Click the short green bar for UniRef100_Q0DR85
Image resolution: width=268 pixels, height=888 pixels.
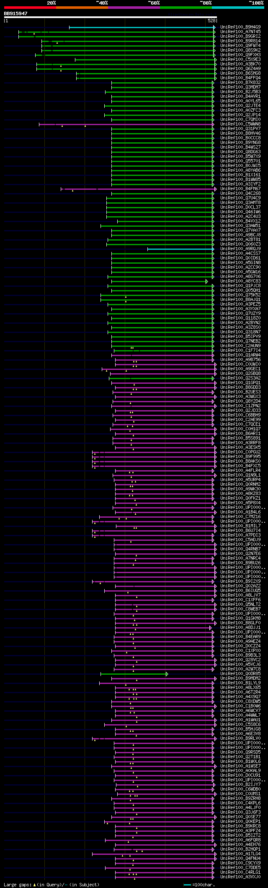pos(133,674)
